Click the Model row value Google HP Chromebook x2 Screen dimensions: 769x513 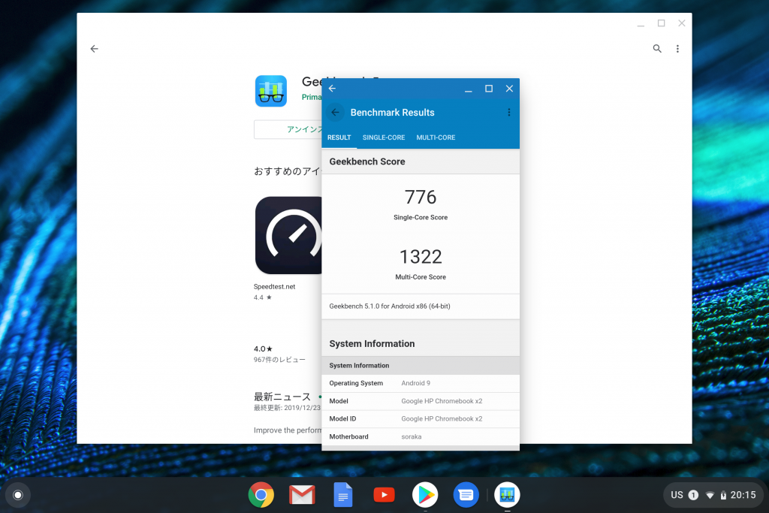[x=442, y=401]
